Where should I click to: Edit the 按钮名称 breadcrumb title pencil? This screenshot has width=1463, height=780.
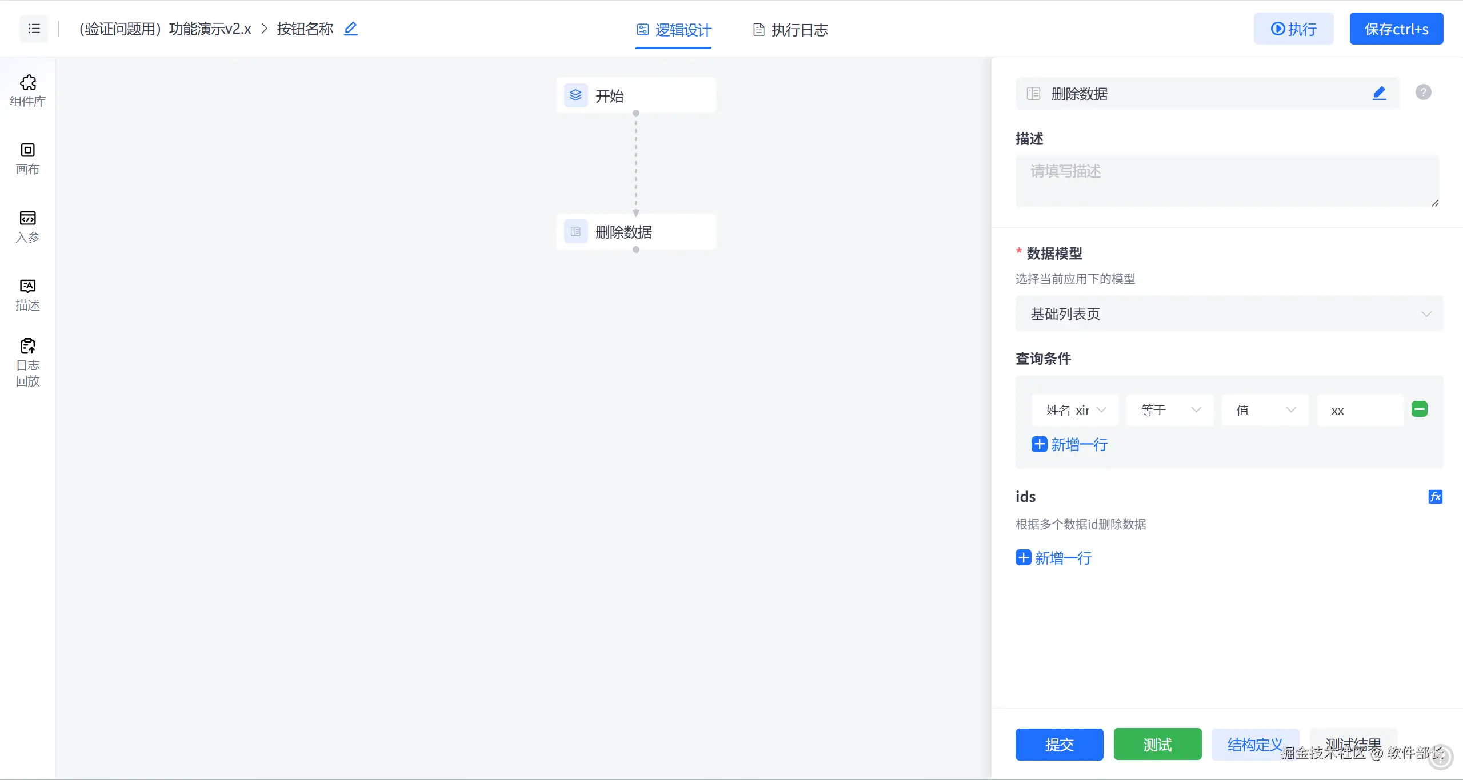coord(350,29)
